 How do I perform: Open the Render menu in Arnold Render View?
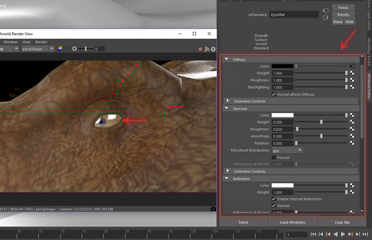41,42
